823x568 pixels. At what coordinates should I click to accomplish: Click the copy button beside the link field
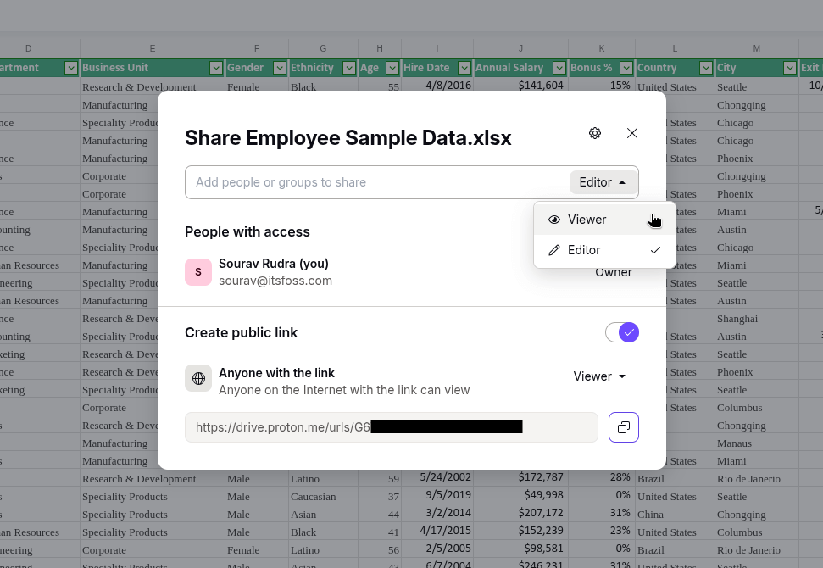pyautogui.click(x=624, y=427)
